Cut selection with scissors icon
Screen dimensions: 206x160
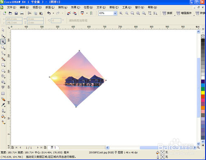pos(29,13)
